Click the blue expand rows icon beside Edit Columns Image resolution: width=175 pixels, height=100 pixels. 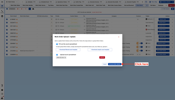pyautogui.click(x=173, y=9)
